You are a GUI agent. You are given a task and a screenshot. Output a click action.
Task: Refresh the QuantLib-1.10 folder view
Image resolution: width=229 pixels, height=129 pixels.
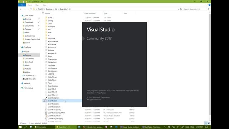181,9
